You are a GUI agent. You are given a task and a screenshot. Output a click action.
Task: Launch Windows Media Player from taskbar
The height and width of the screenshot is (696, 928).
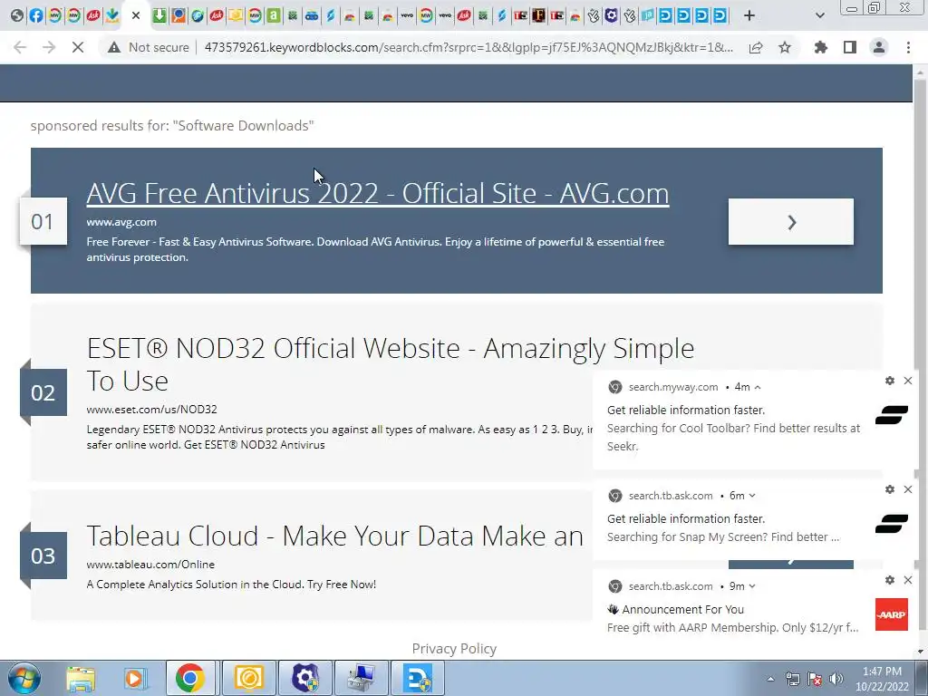click(x=135, y=678)
